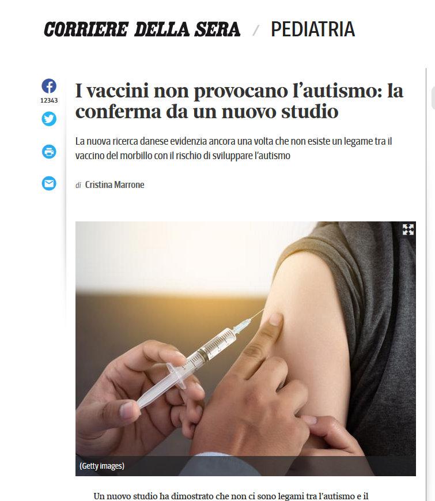The height and width of the screenshot is (501, 435).
Task: Open the Corriere della Sera homepage logo
Action: [142, 29]
